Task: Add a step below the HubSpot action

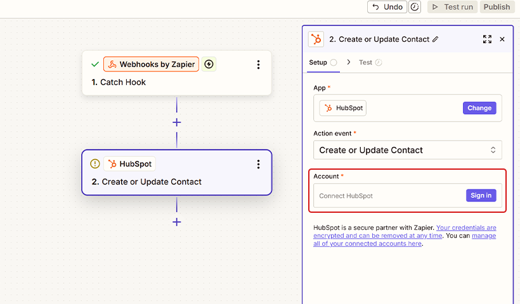Action: tap(177, 222)
